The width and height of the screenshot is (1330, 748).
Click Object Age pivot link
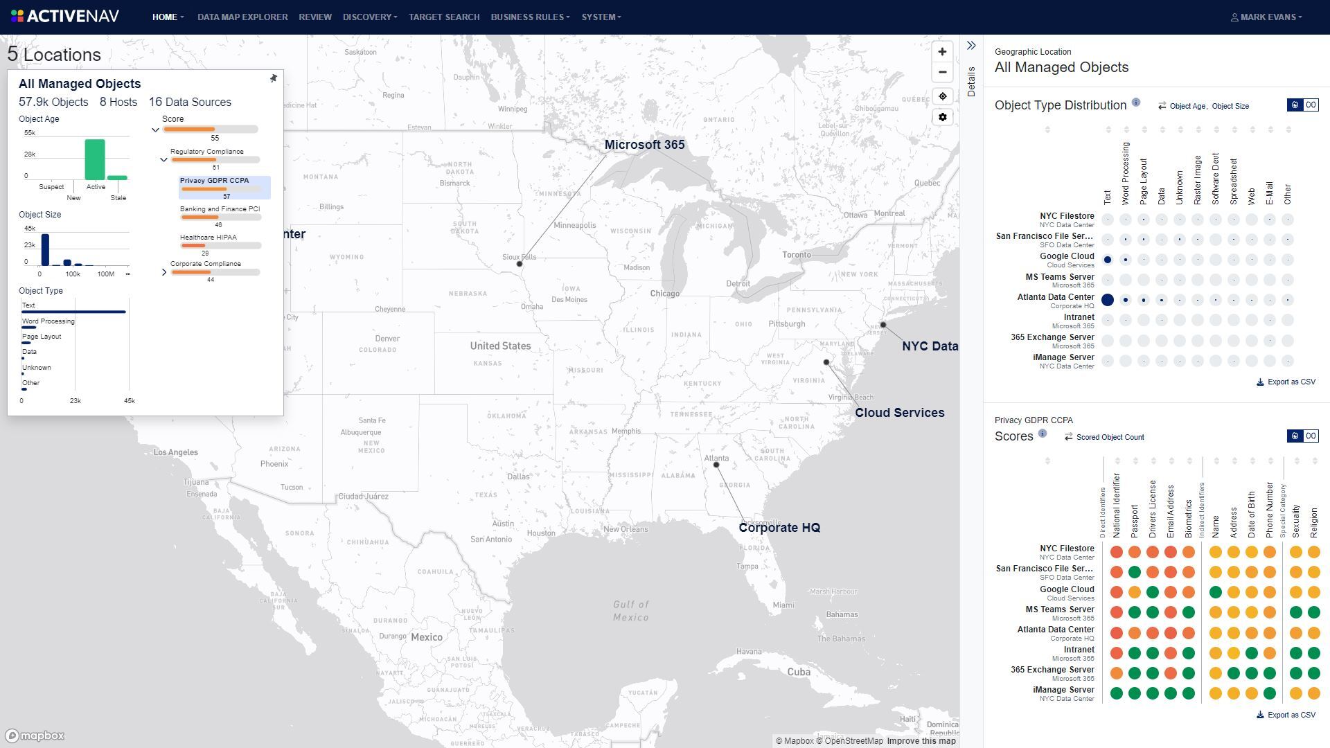point(1187,106)
